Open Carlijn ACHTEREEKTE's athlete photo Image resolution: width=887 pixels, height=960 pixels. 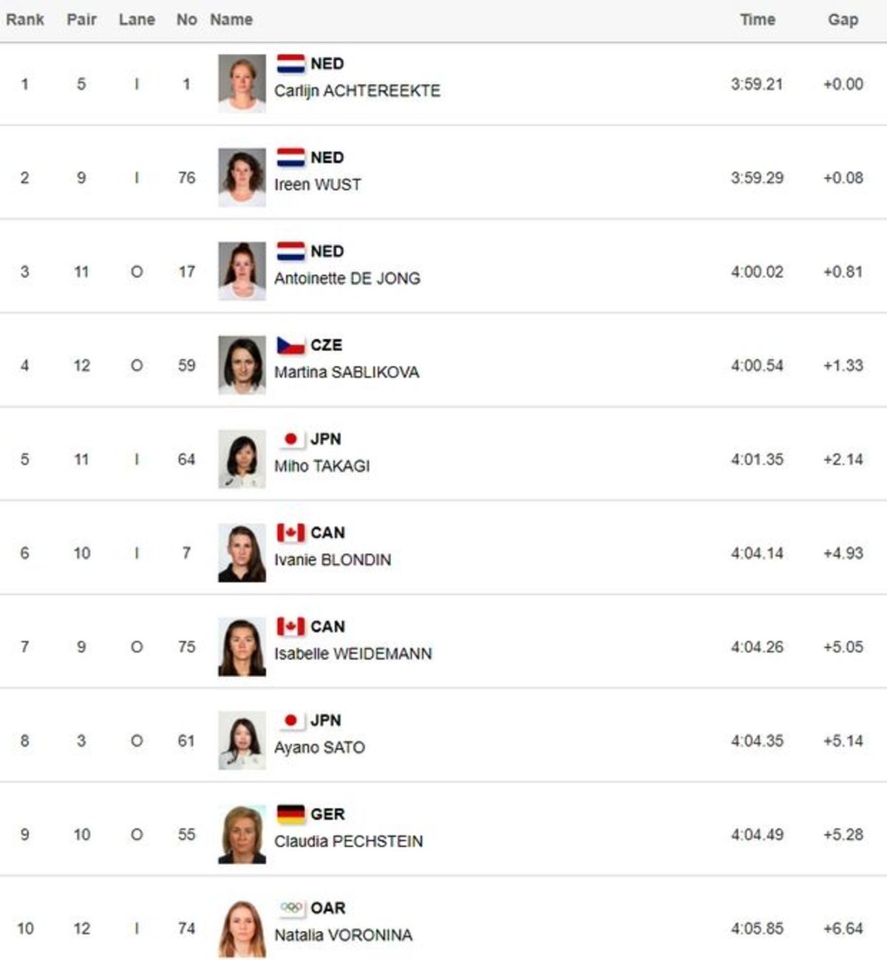[x=242, y=84]
